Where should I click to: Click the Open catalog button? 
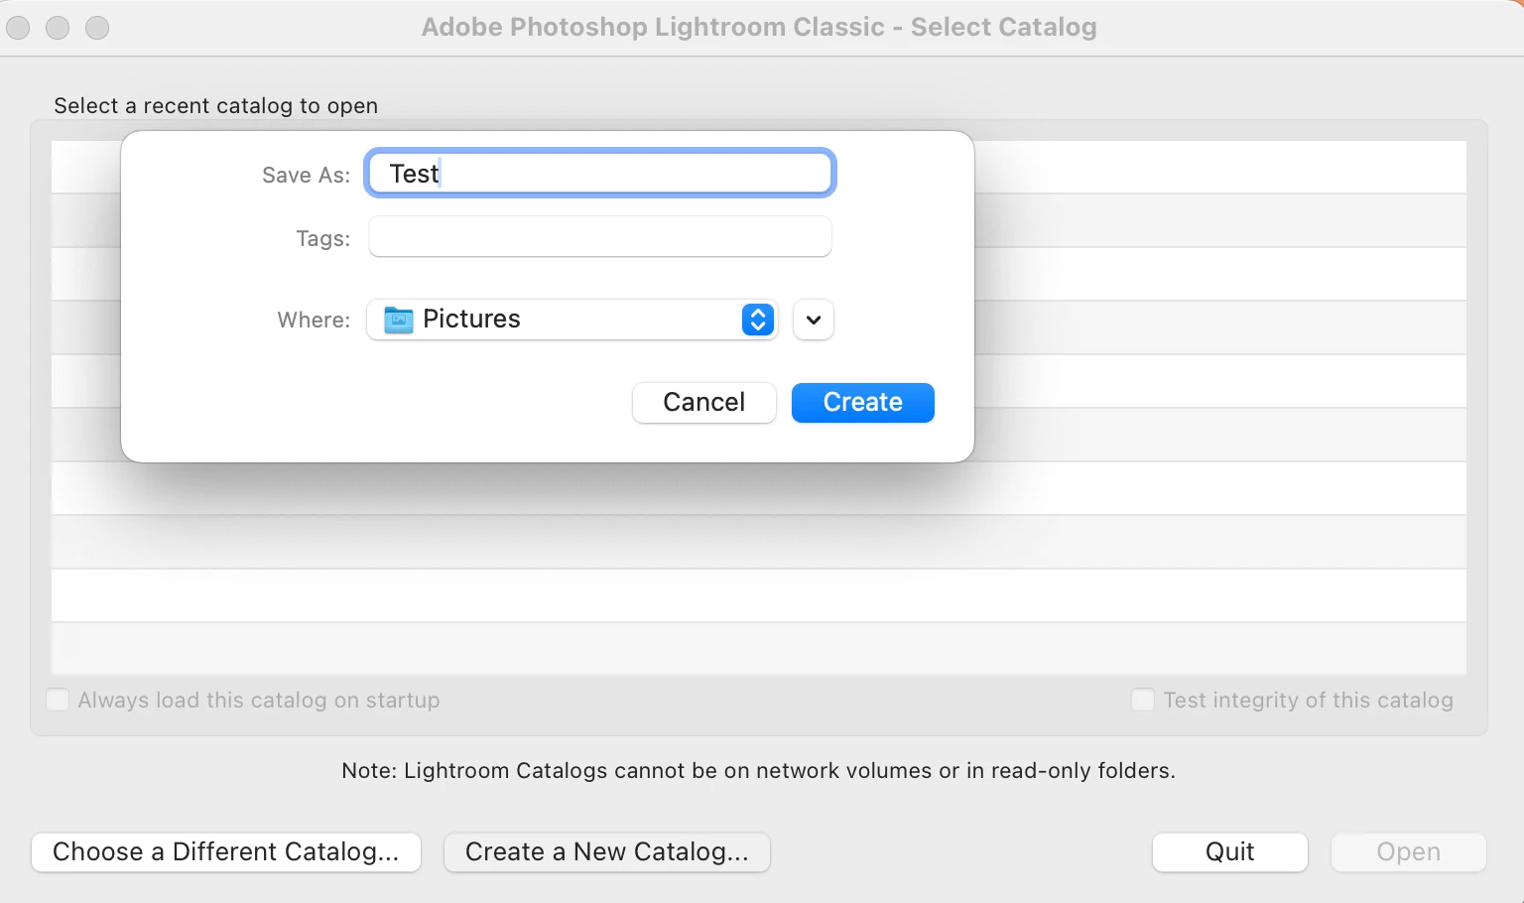tap(1409, 852)
